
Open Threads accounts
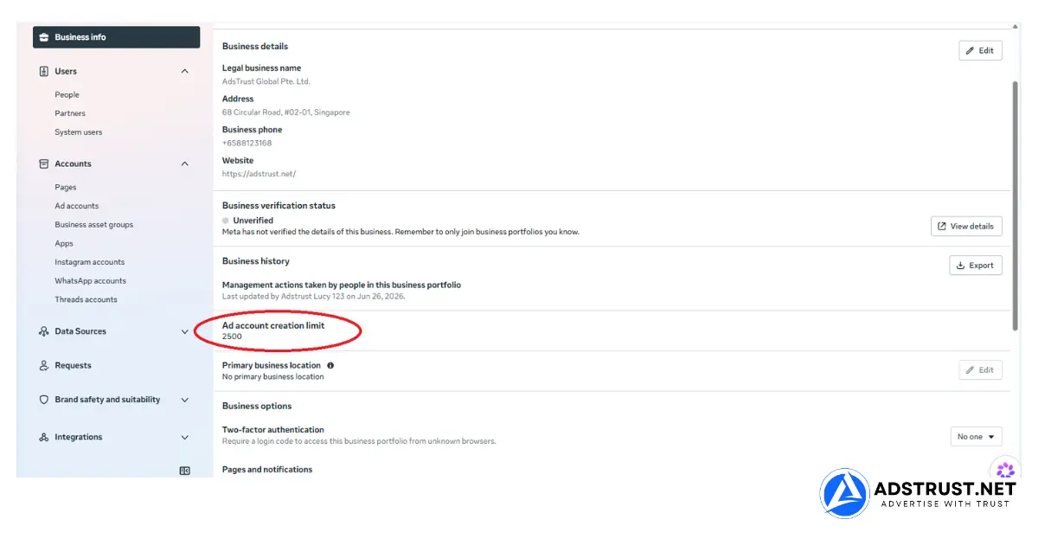tap(86, 300)
